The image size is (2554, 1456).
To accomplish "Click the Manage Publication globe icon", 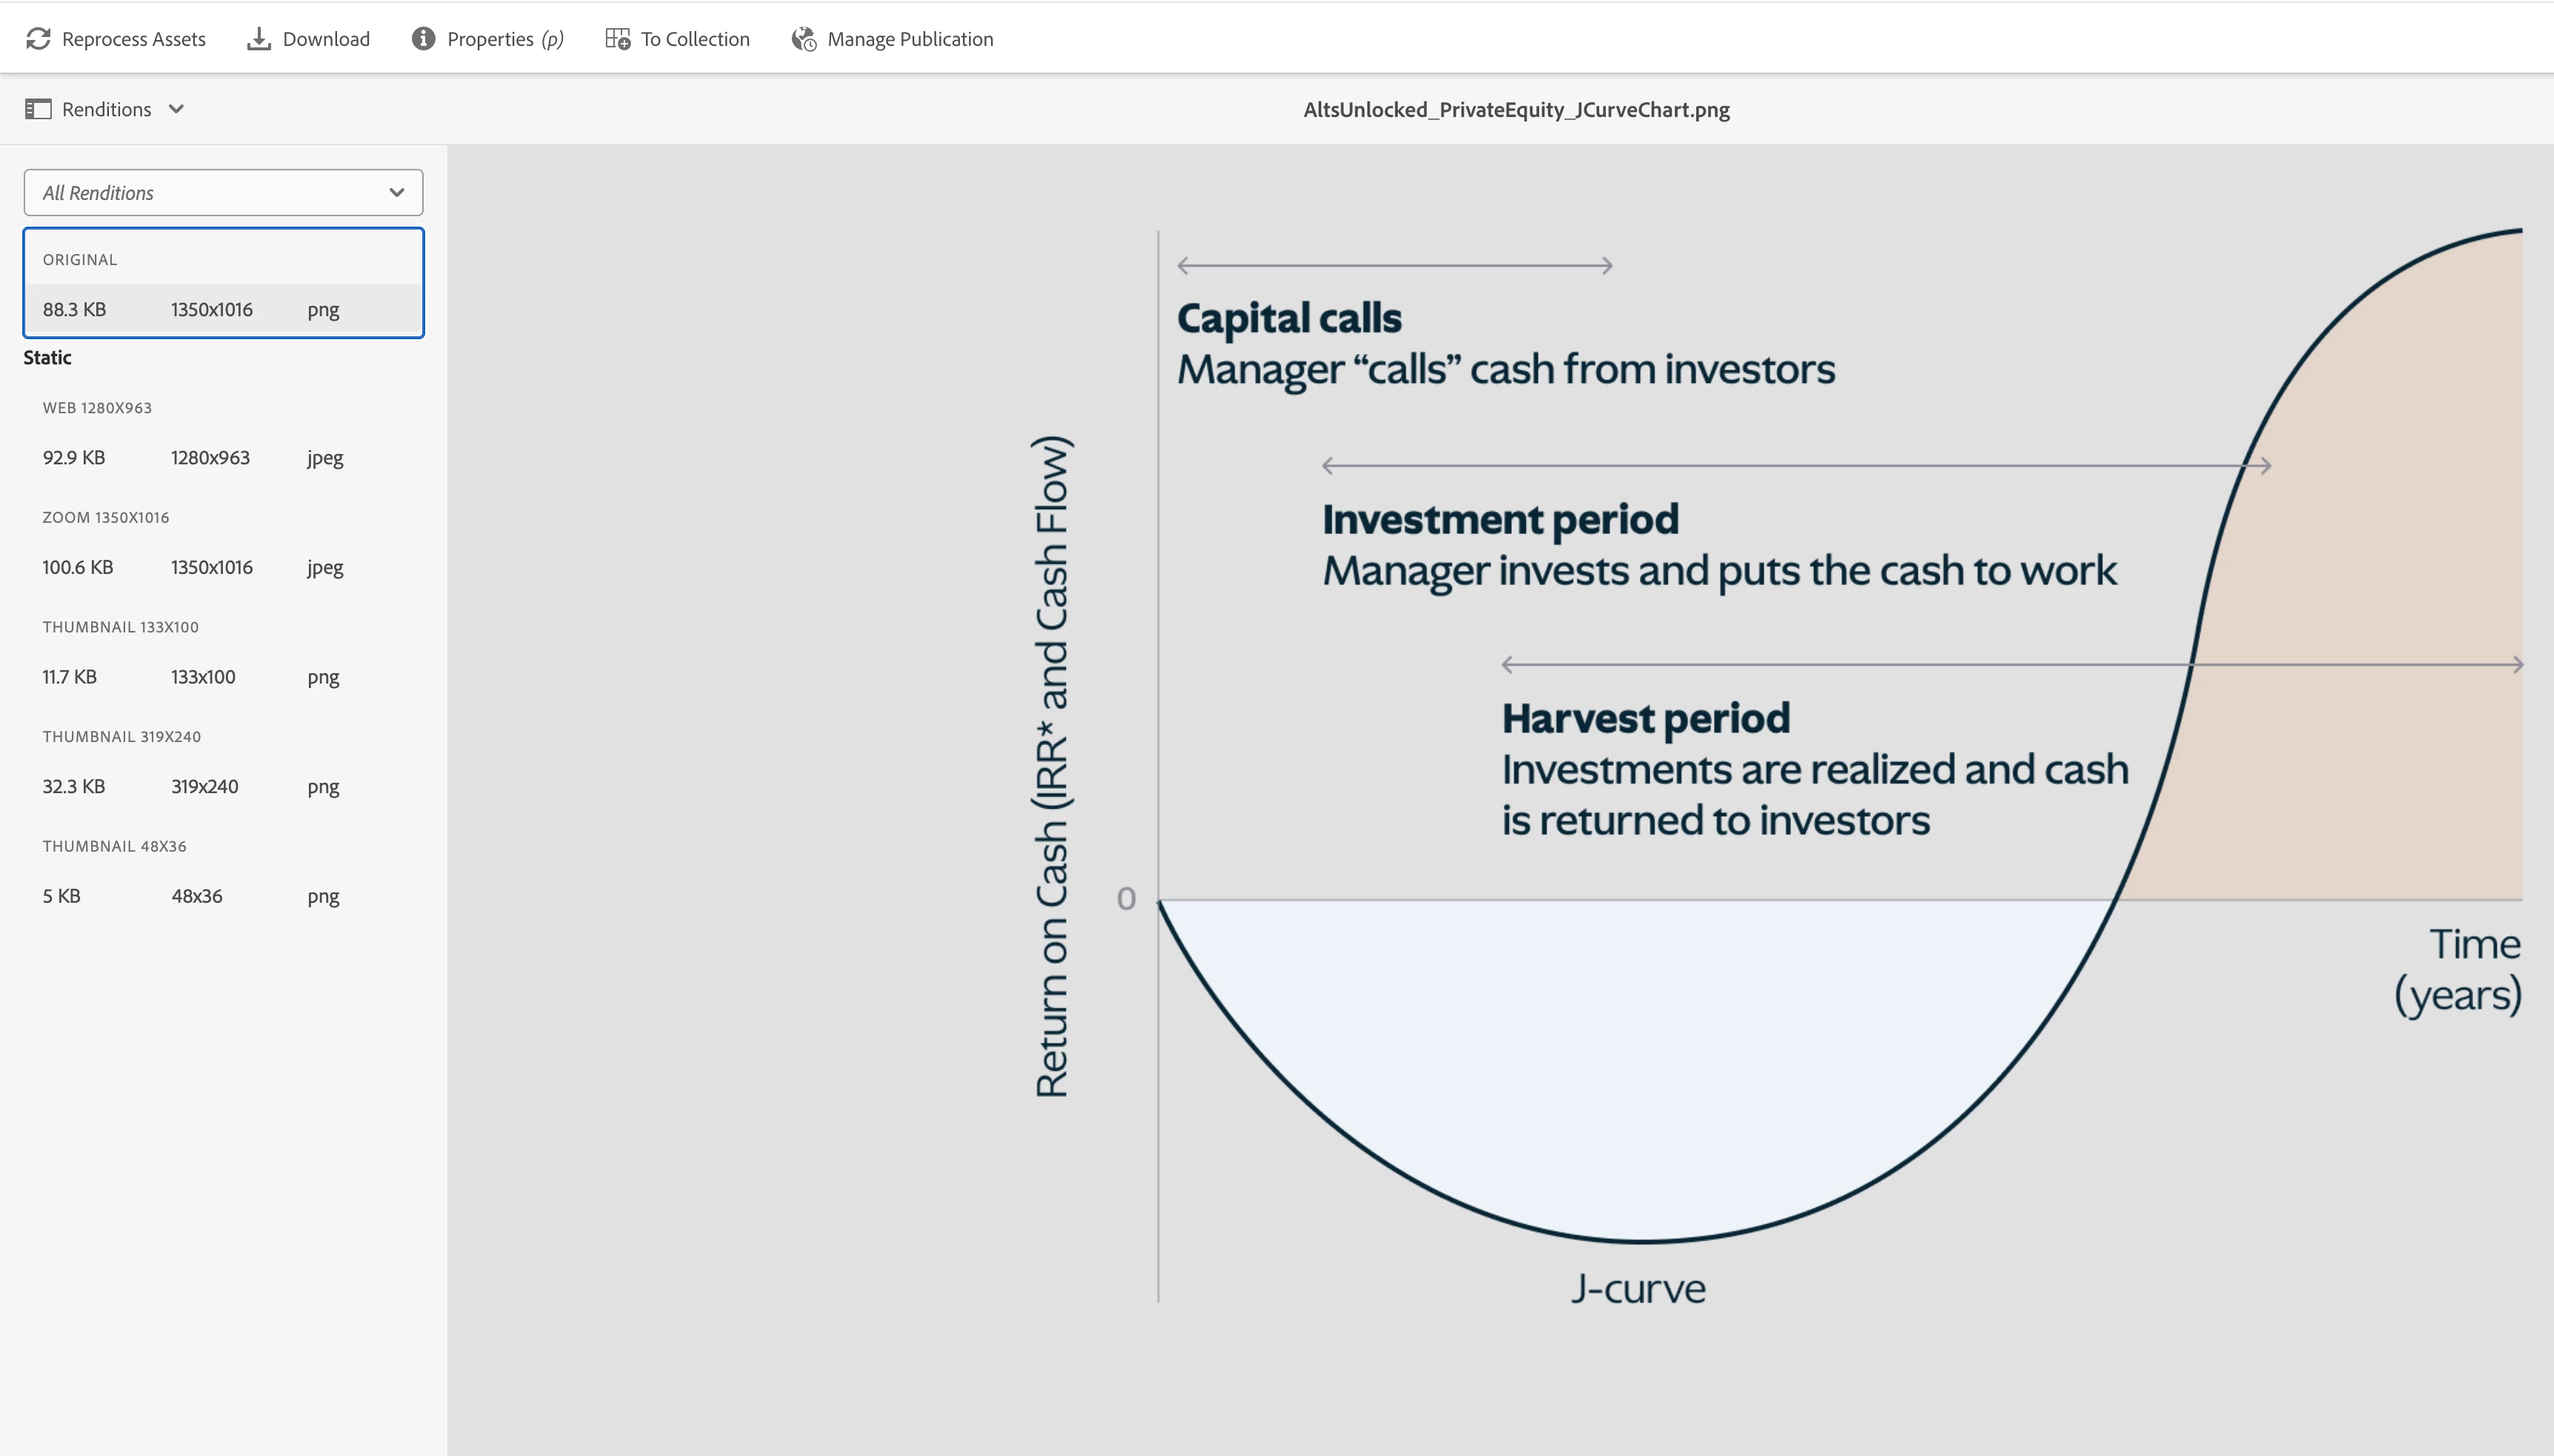I will pyautogui.click(x=804, y=39).
